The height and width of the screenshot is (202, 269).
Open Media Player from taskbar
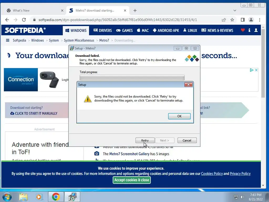pyautogui.click(x=39, y=197)
